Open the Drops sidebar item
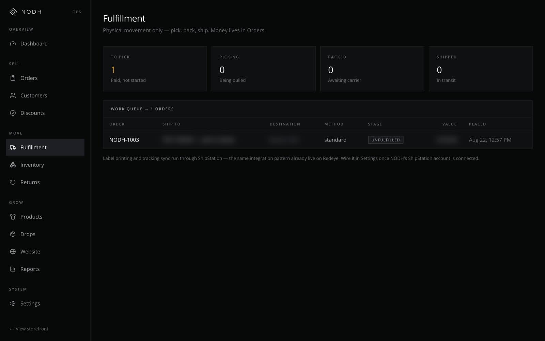The height and width of the screenshot is (341, 545). (x=45, y=234)
